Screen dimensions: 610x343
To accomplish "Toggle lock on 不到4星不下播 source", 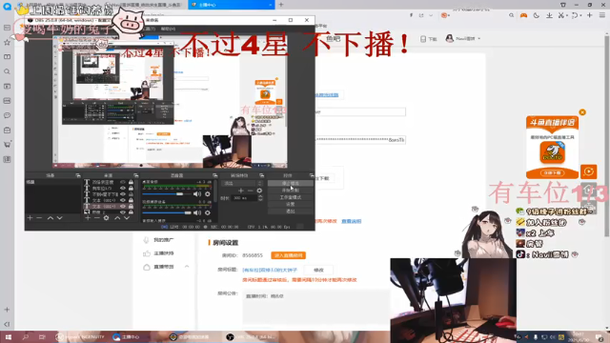I will (132, 194).
